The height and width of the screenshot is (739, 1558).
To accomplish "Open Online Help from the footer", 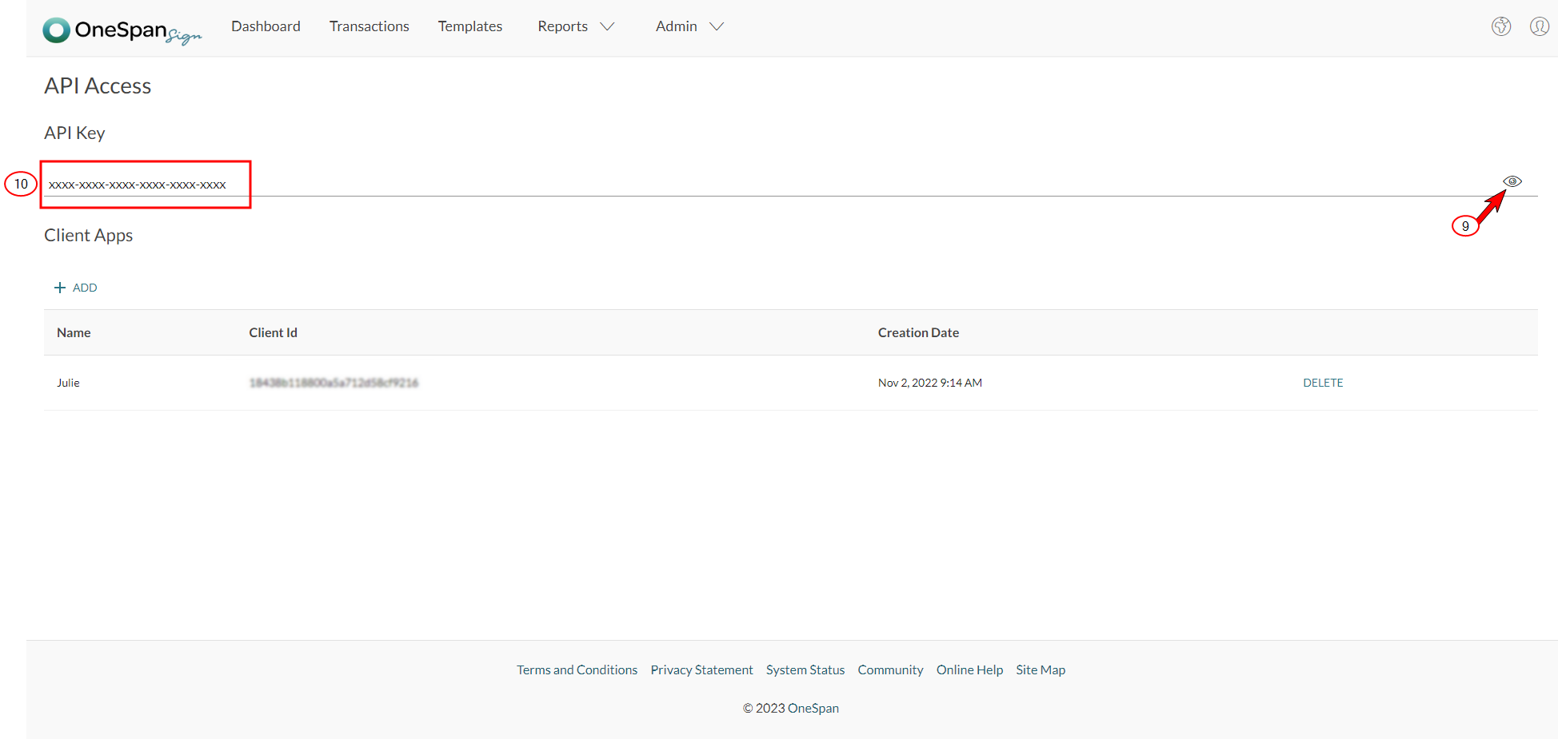I will point(969,669).
